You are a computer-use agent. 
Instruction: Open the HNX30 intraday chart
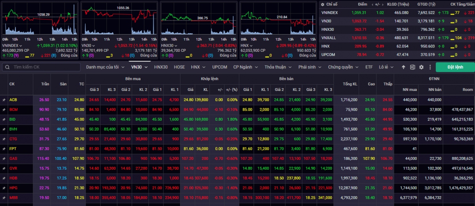[198, 19]
